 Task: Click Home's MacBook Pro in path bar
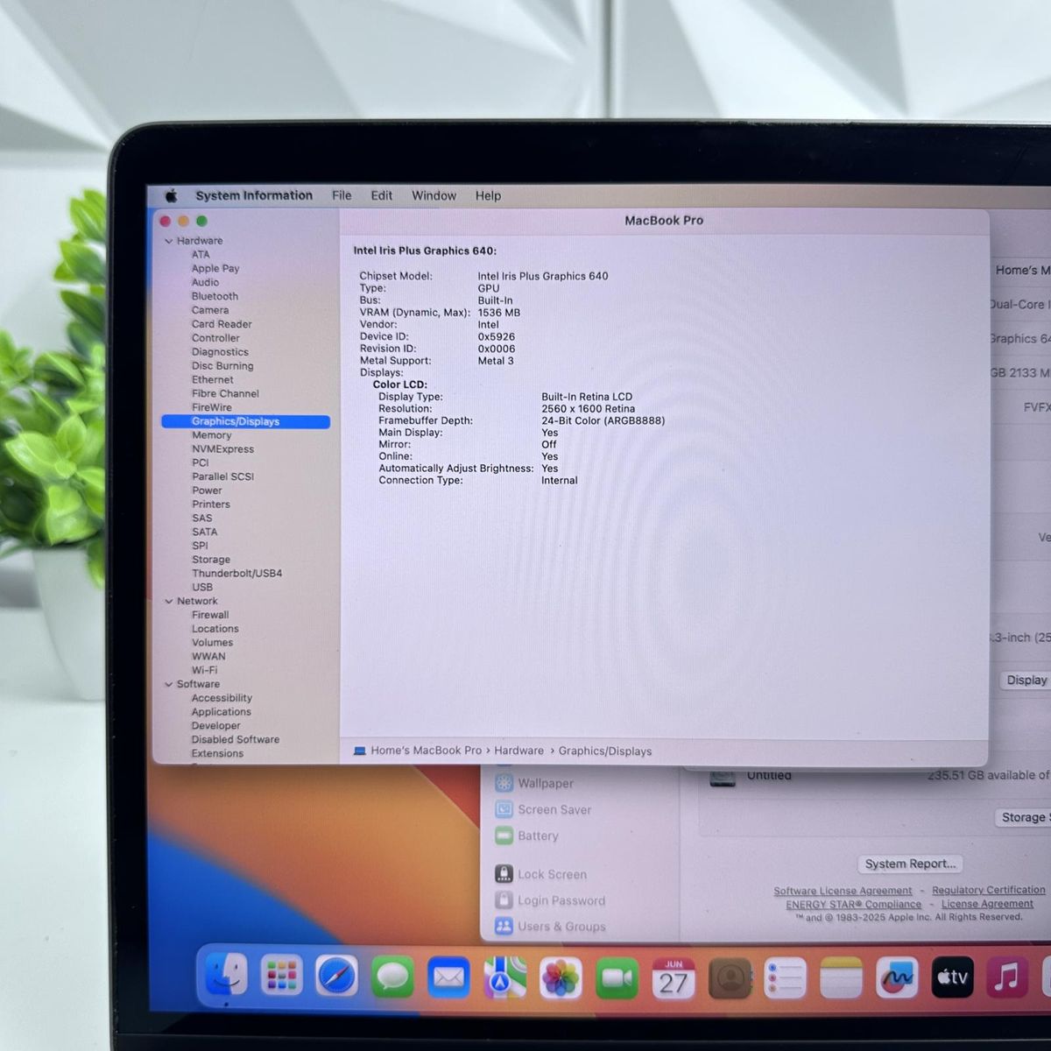(427, 751)
